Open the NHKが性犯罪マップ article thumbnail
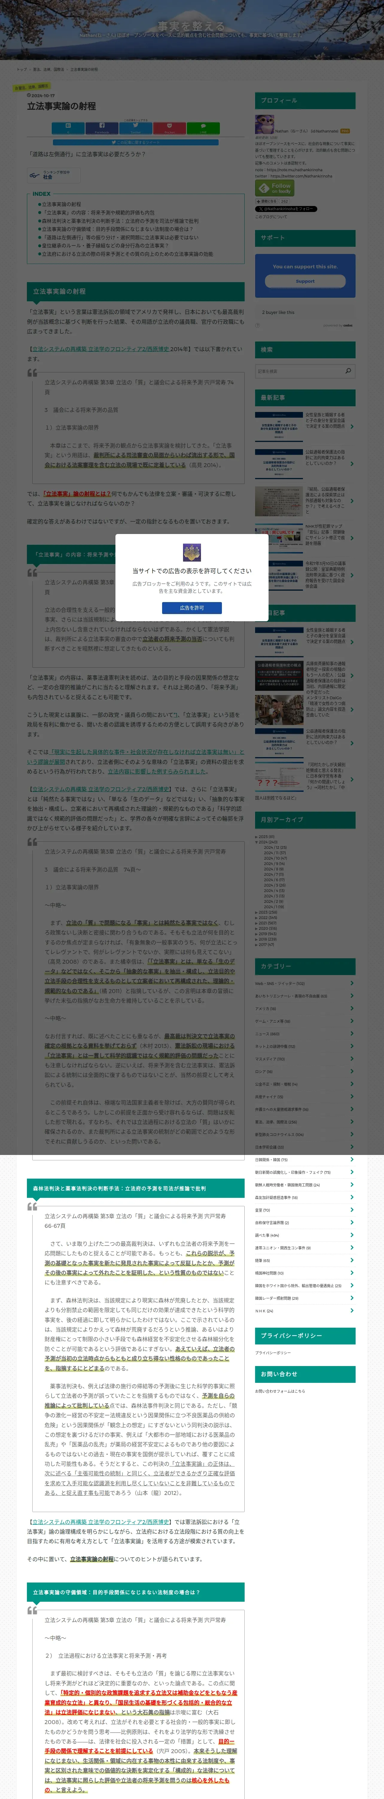 [x=279, y=539]
